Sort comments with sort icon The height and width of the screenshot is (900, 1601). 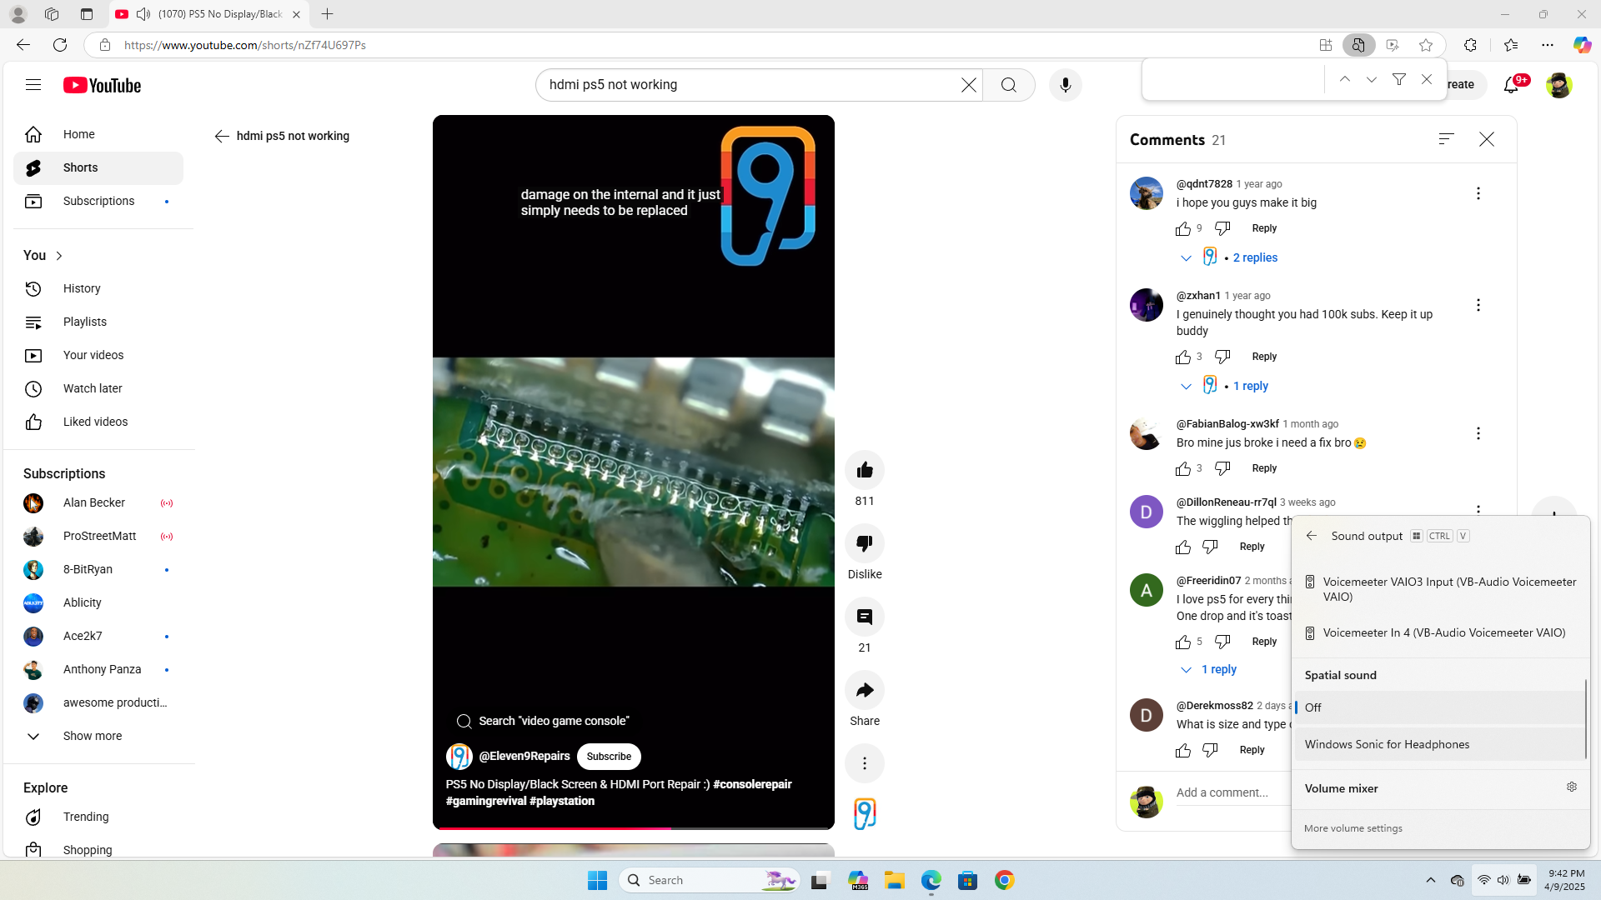[x=1446, y=139]
